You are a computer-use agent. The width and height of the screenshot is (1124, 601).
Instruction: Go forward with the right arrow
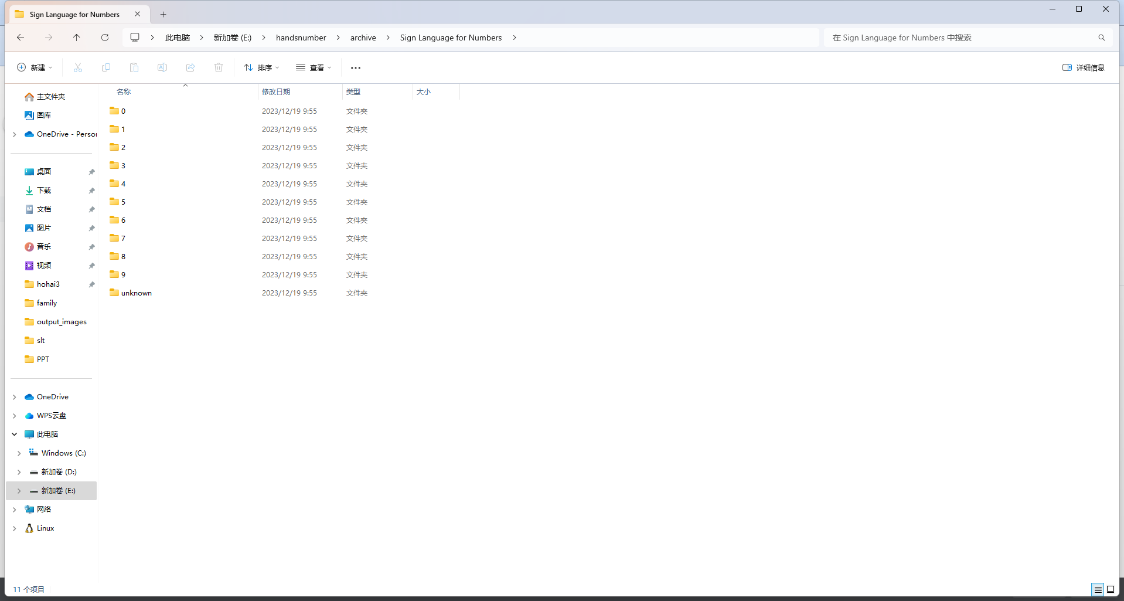coord(49,38)
